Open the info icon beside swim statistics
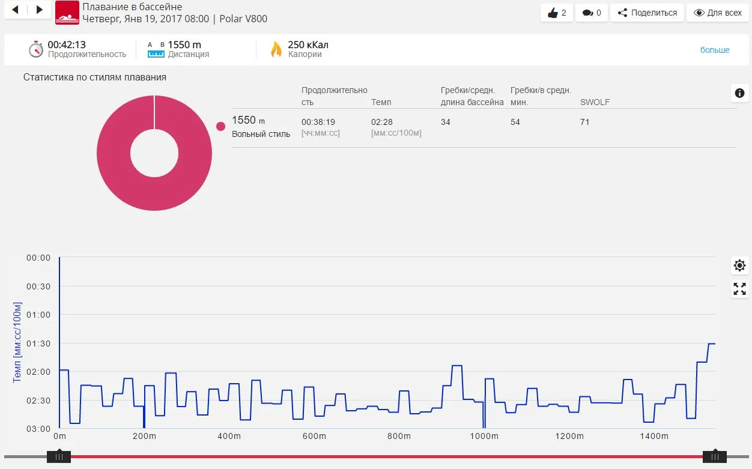 coord(739,93)
